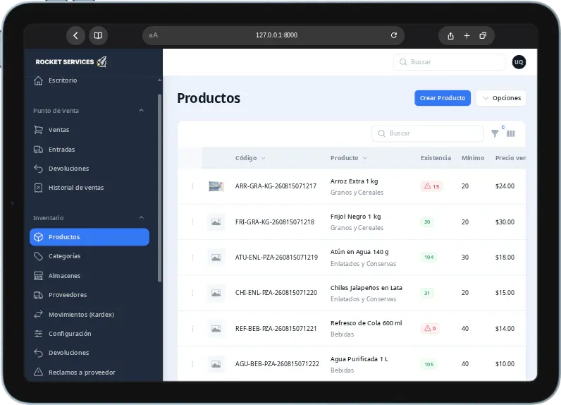The height and width of the screenshot is (405, 561).
Task: Open the browser bookmarks book icon
Action: point(98,35)
